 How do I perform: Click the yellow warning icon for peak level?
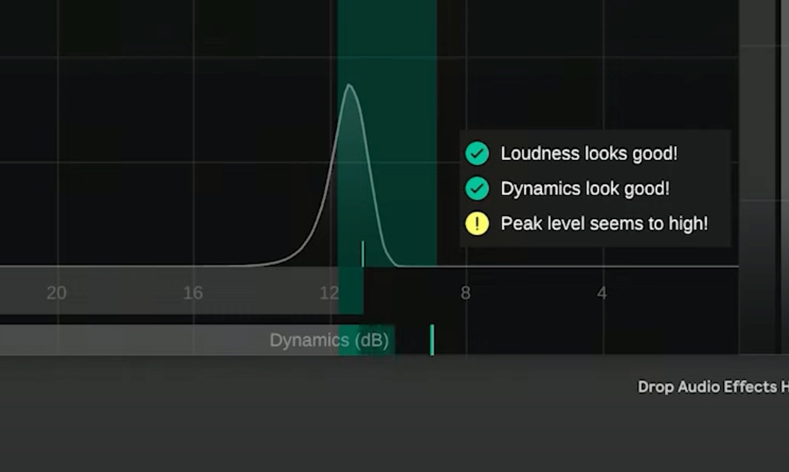pos(477,223)
